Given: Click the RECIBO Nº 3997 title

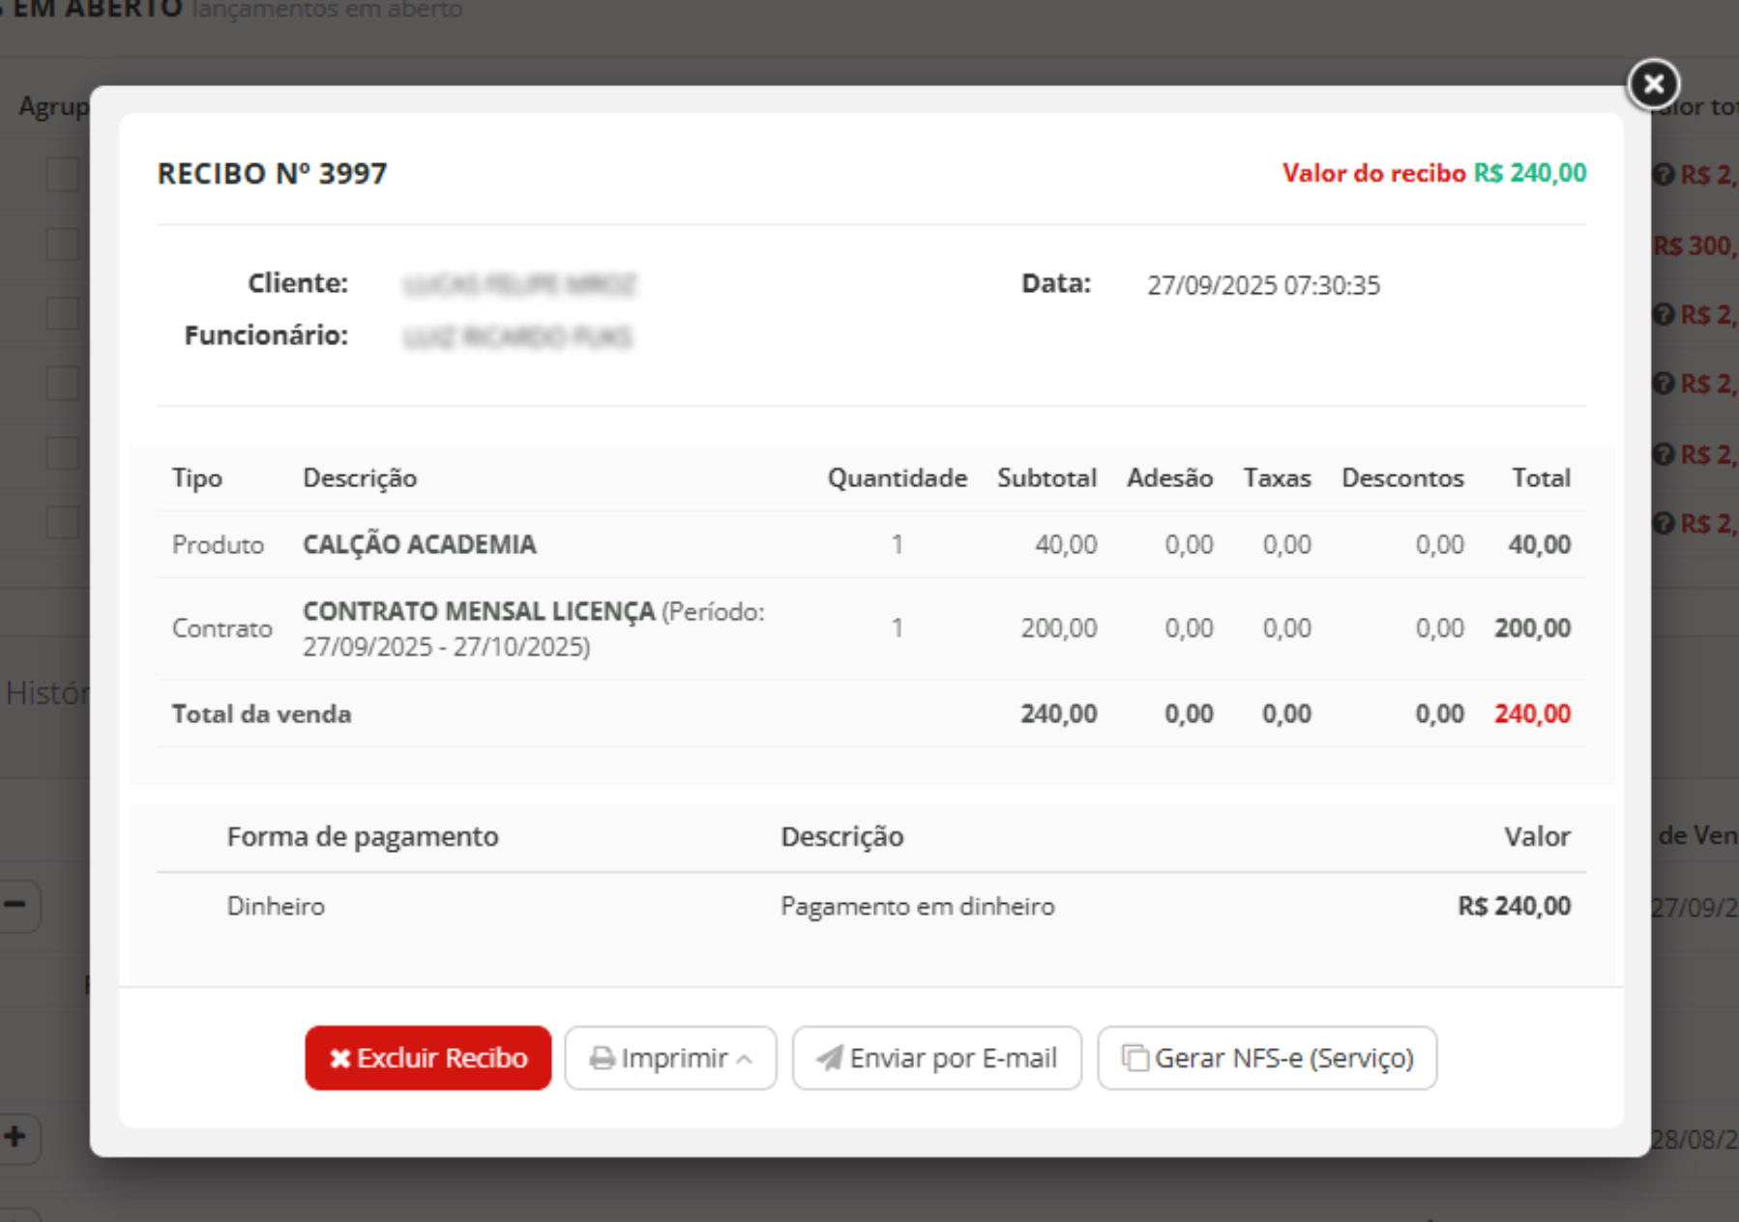Looking at the screenshot, I should [272, 173].
